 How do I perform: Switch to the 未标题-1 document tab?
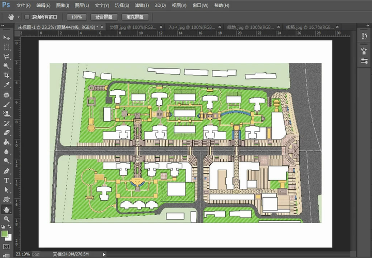[58, 27]
